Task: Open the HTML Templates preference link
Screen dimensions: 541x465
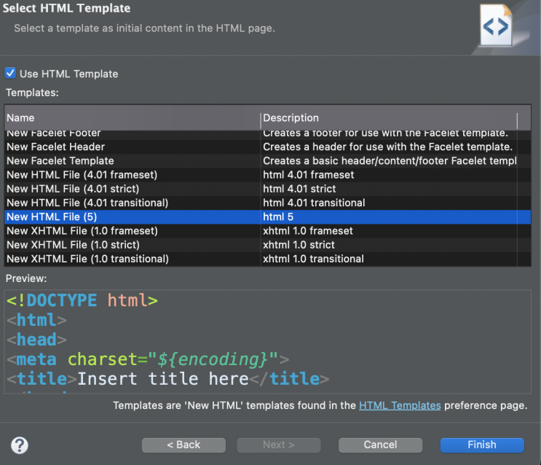Action: pyautogui.click(x=400, y=405)
